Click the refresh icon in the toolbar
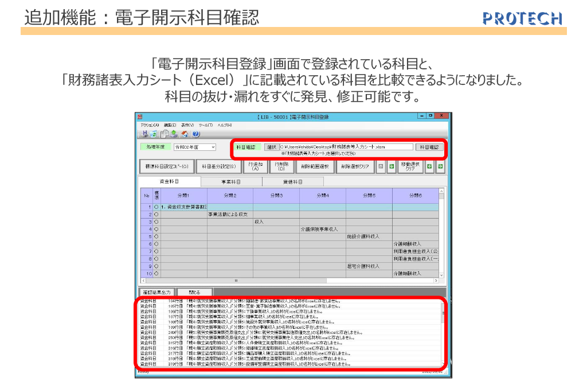The width and height of the screenshot is (587, 389). tap(153, 134)
